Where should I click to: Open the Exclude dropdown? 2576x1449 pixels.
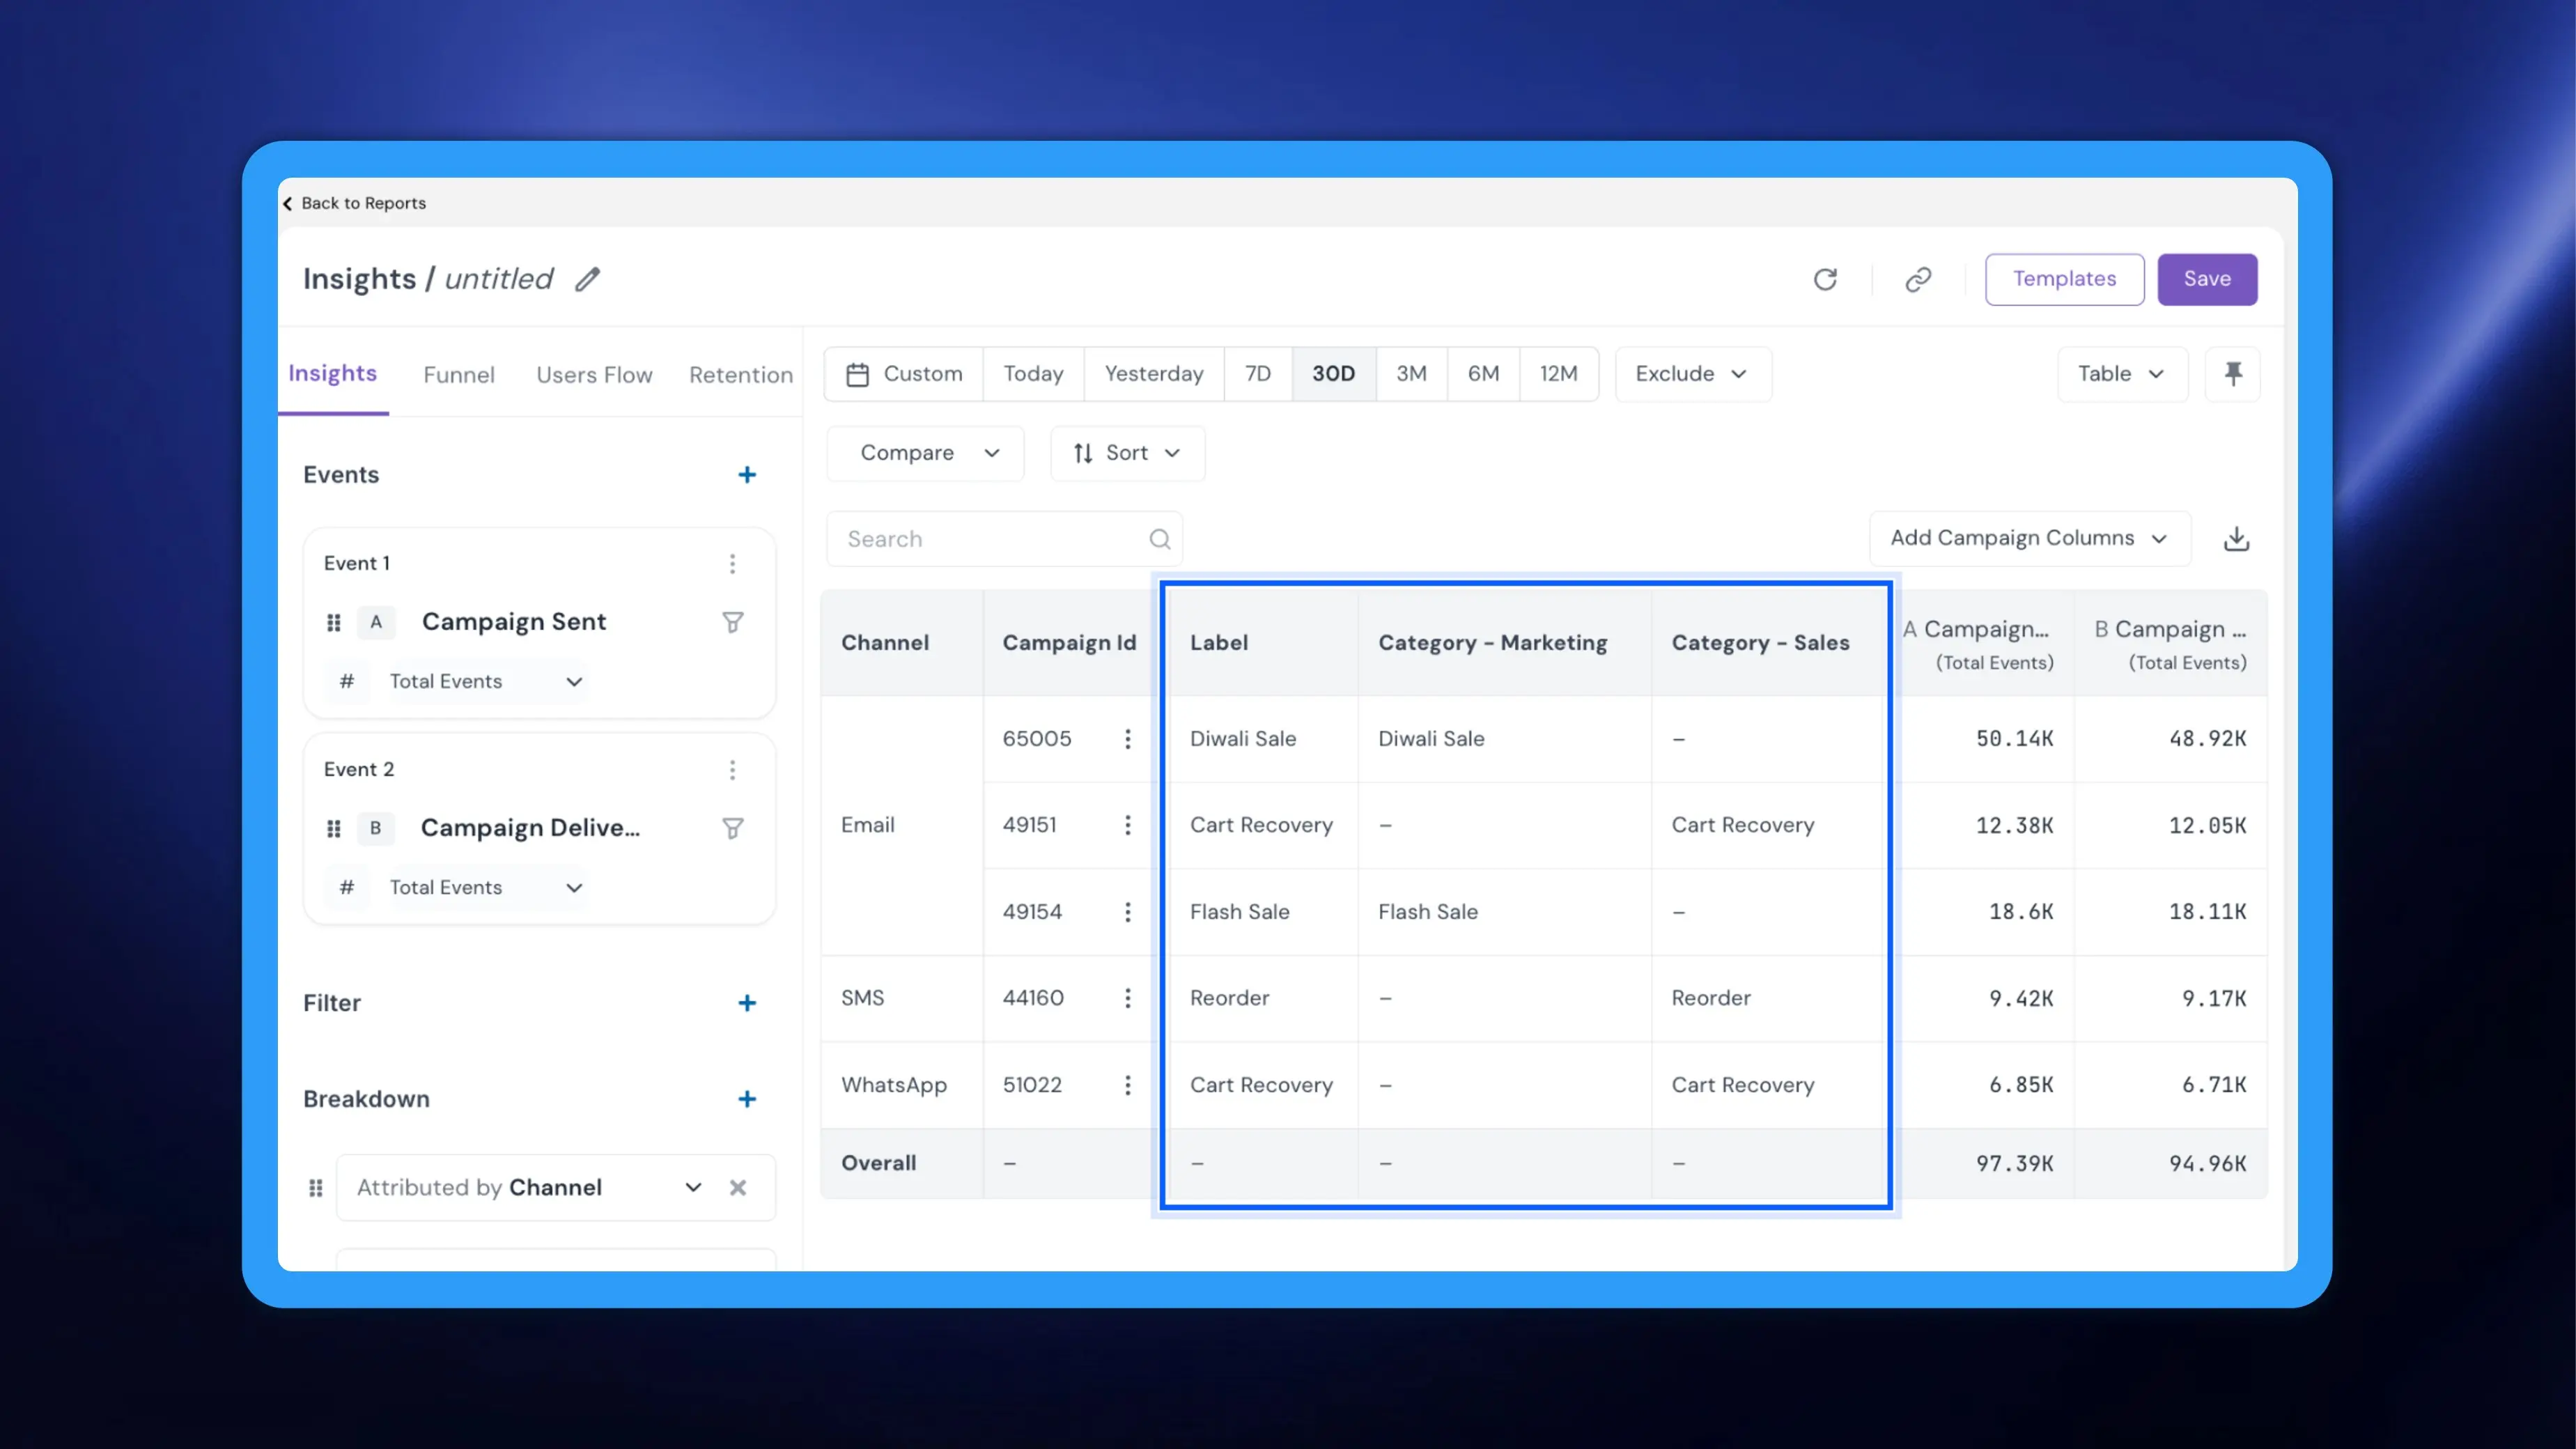pyautogui.click(x=1693, y=374)
